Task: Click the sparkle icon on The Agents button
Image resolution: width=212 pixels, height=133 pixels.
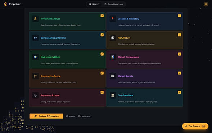Action: 186,126
